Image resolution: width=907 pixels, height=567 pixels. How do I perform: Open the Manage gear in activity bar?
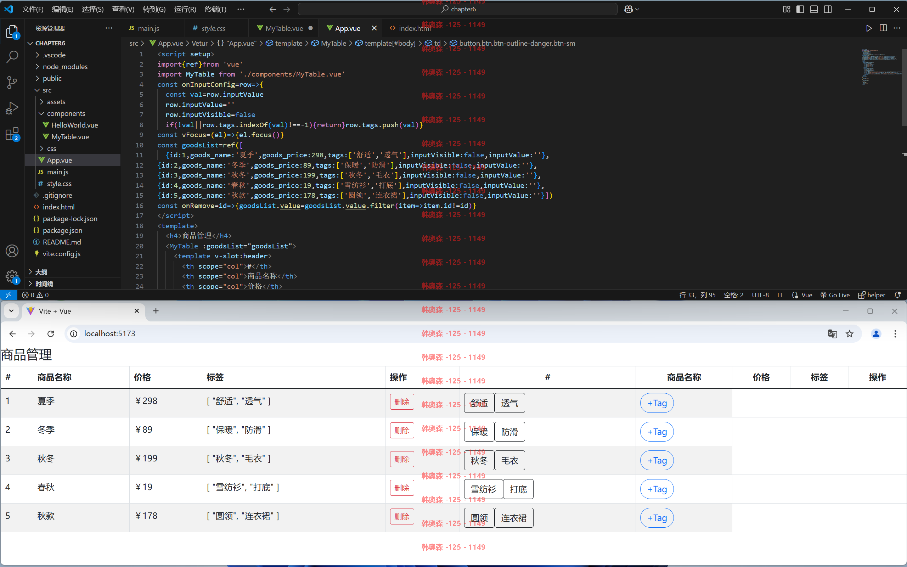(x=12, y=277)
